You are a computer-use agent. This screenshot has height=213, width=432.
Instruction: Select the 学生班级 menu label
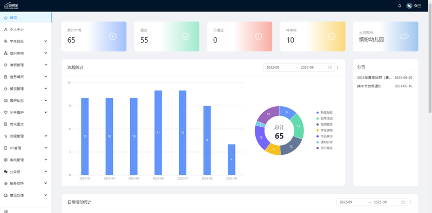17,42
